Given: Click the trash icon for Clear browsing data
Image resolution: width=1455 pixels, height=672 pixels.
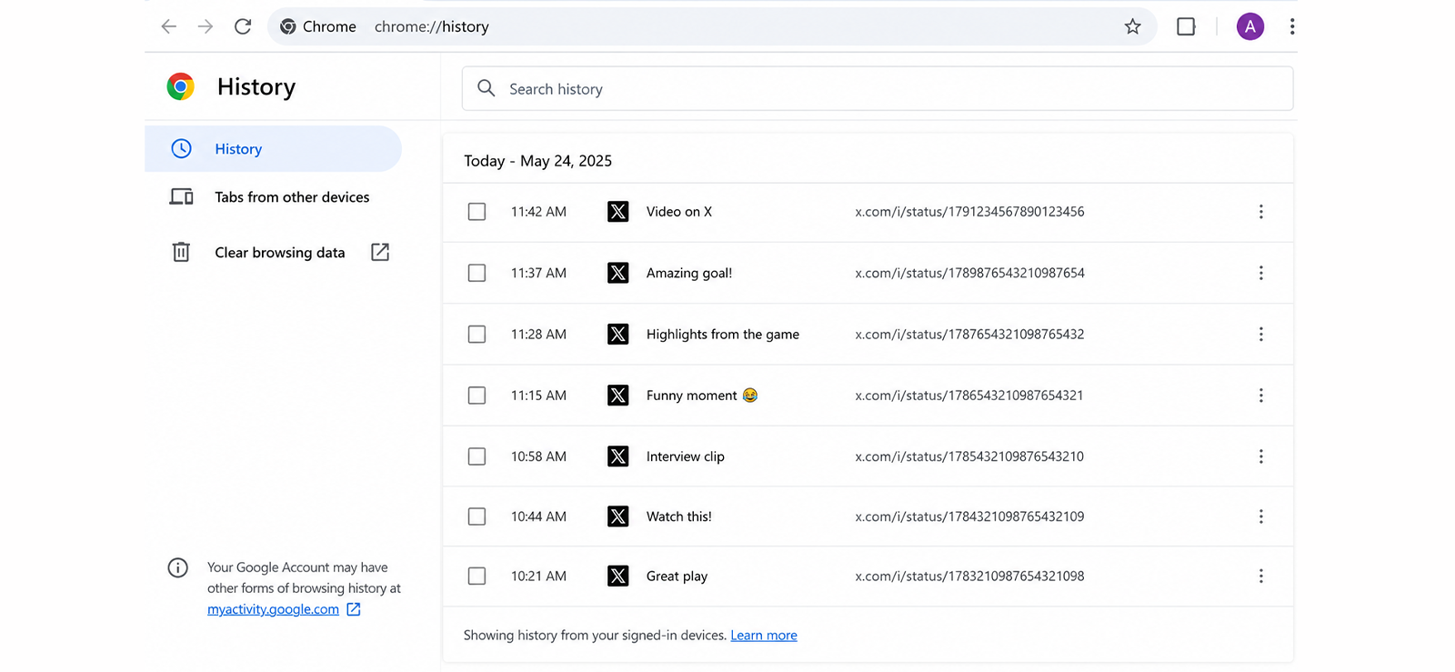Looking at the screenshot, I should (181, 252).
